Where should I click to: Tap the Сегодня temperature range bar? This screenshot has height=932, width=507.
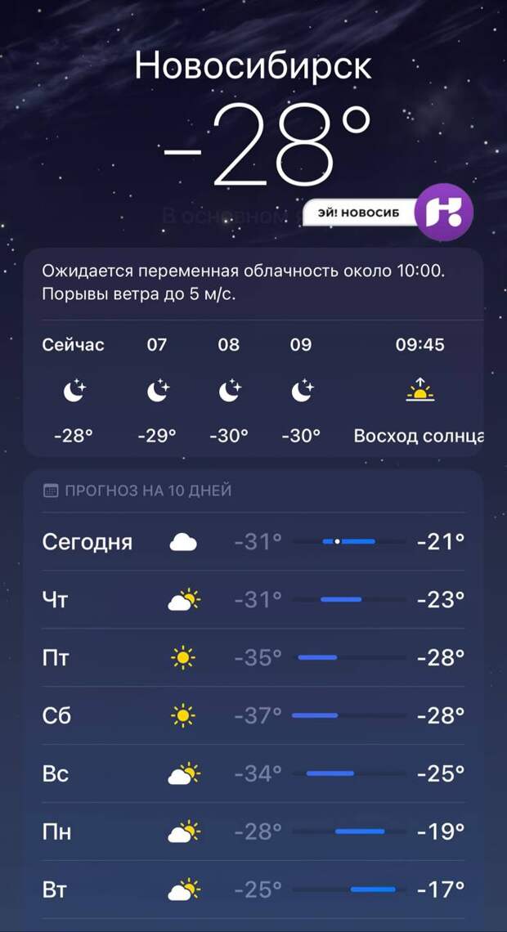tap(349, 541)
